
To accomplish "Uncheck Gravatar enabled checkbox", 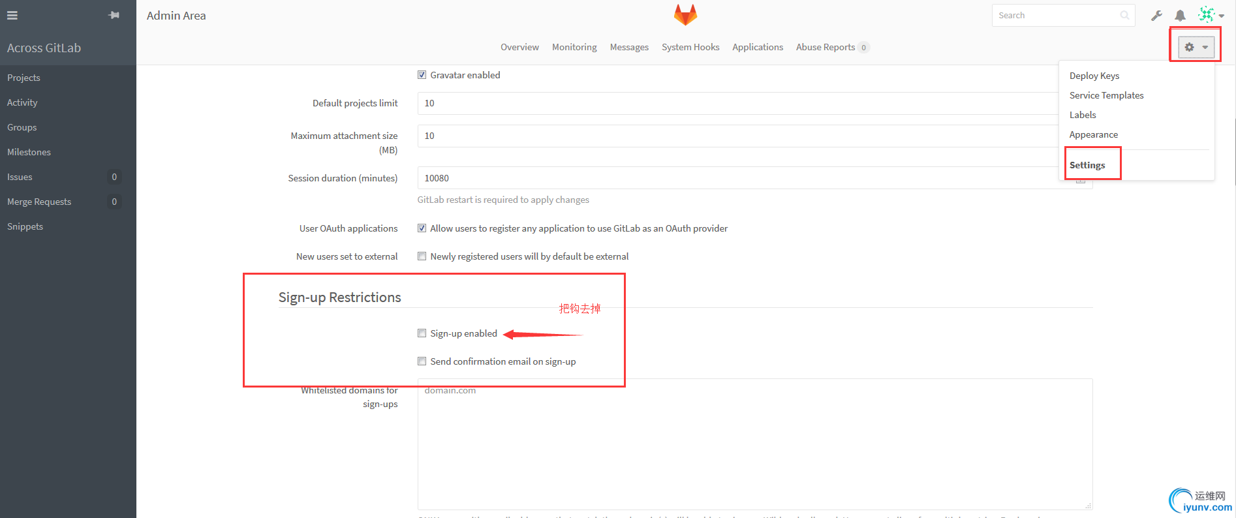I will [x=422, y=75].
